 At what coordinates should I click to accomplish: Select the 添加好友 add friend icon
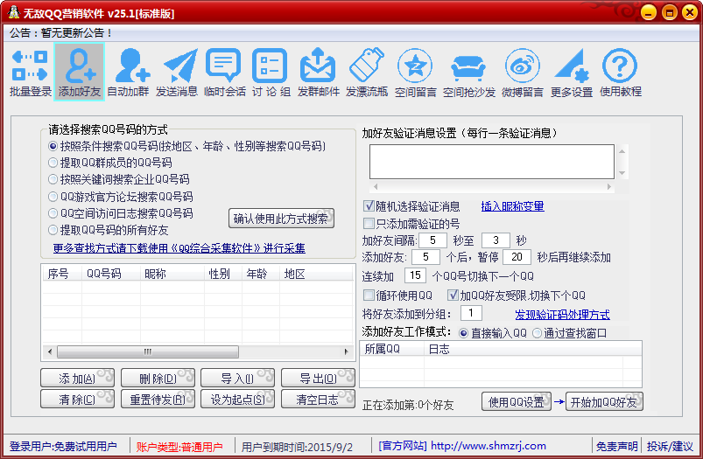80,72
